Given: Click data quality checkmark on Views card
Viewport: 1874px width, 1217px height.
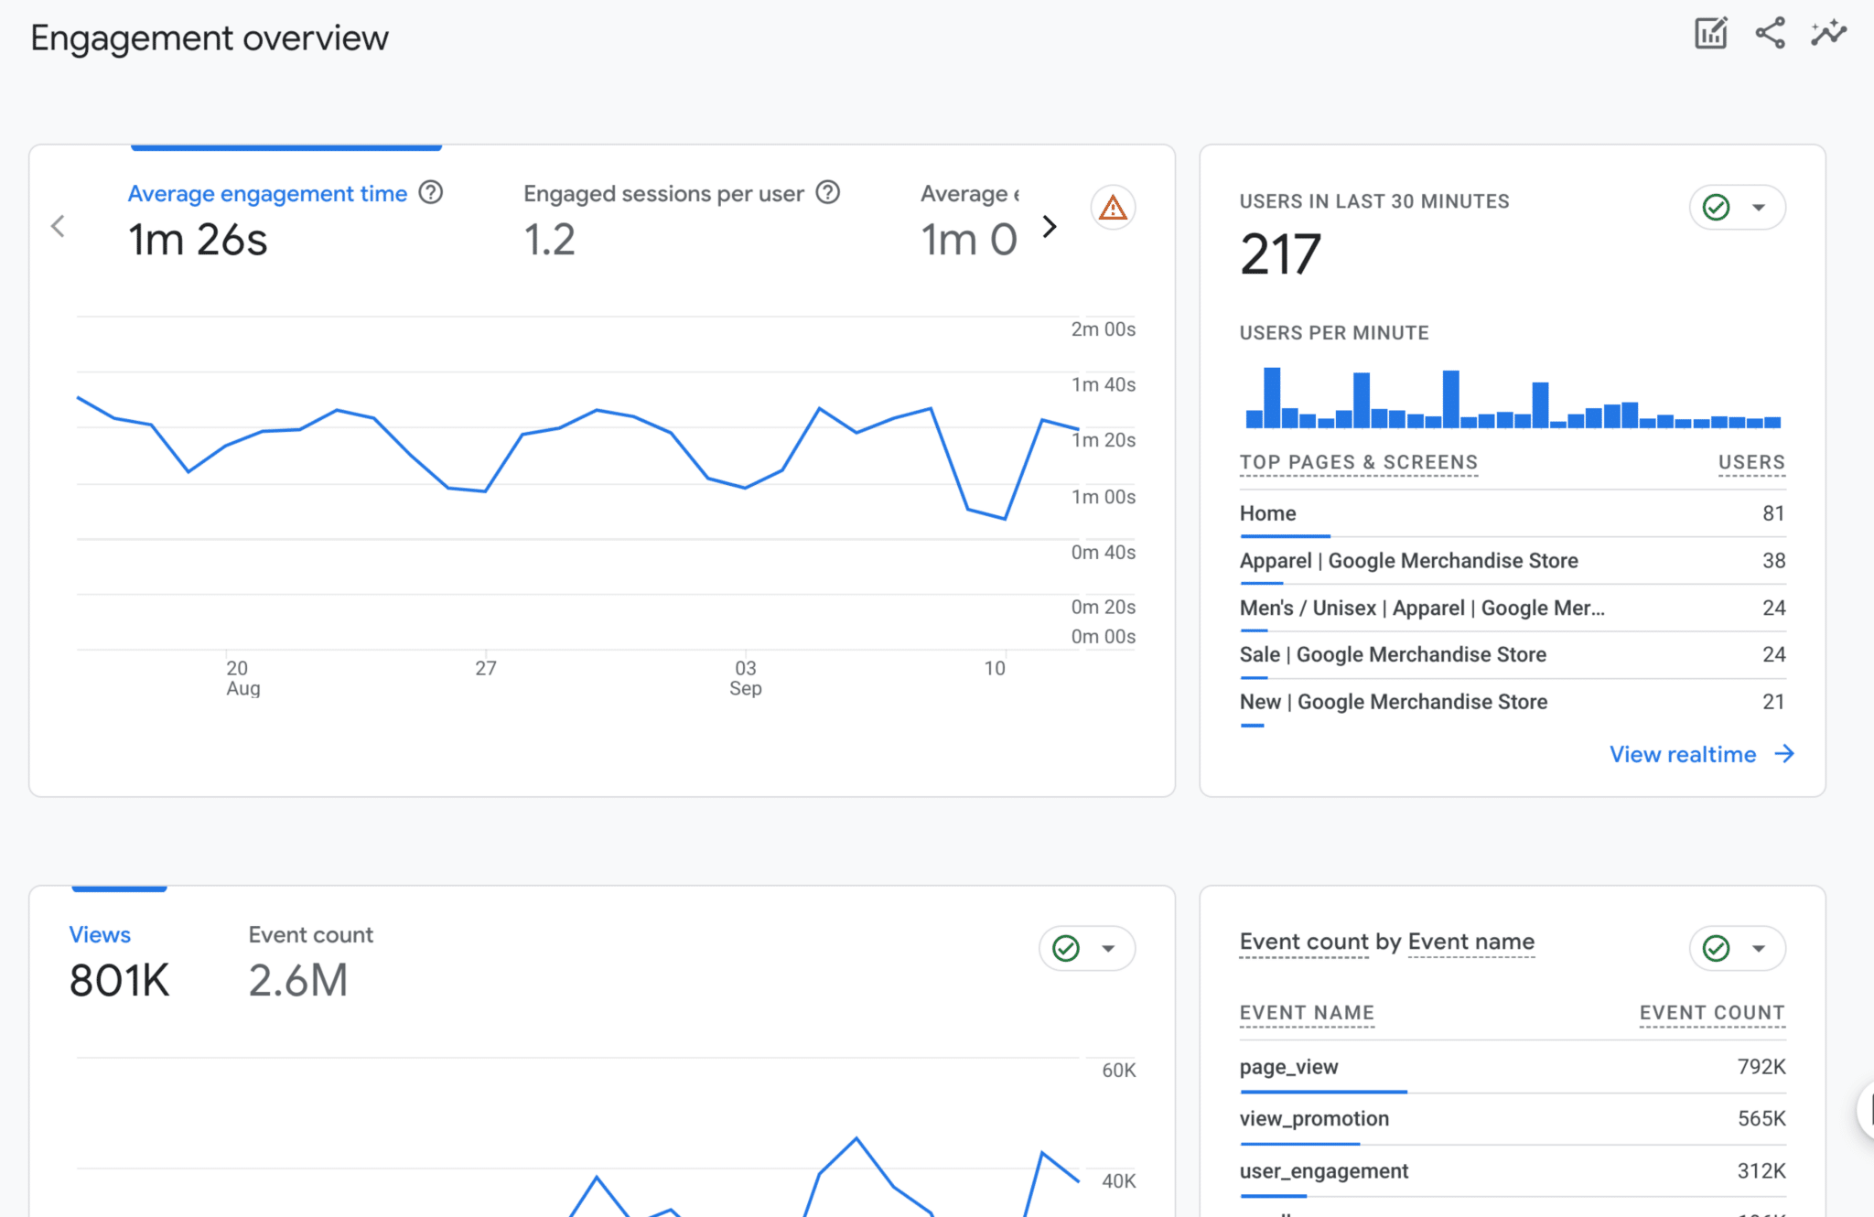Looking at the screenshot, I should (x=1065, y=949).
